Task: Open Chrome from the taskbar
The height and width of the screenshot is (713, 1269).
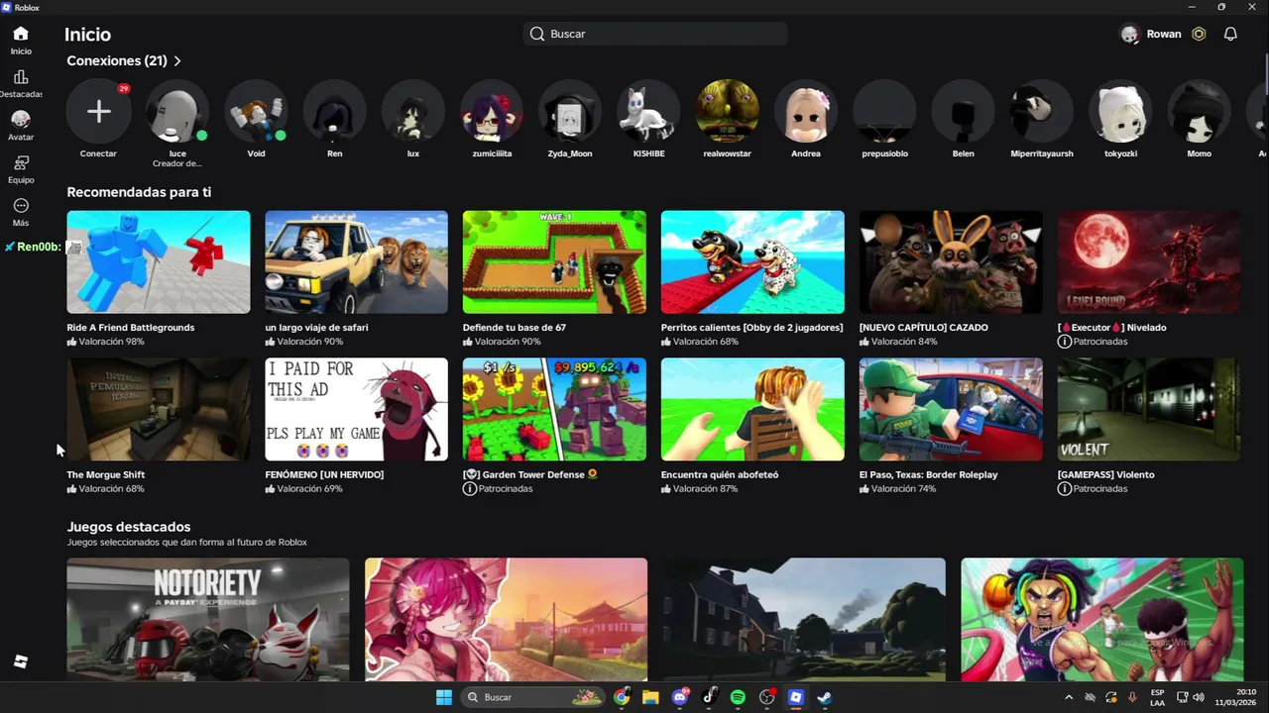Action: pyautogui.click(x=622, y=697)
